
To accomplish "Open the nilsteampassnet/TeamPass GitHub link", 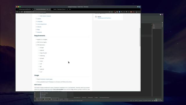I will click(104, 18).
